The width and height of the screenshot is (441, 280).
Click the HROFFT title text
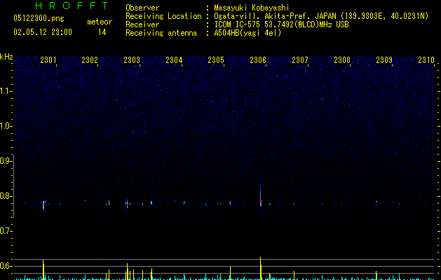(x=72, y=6)
